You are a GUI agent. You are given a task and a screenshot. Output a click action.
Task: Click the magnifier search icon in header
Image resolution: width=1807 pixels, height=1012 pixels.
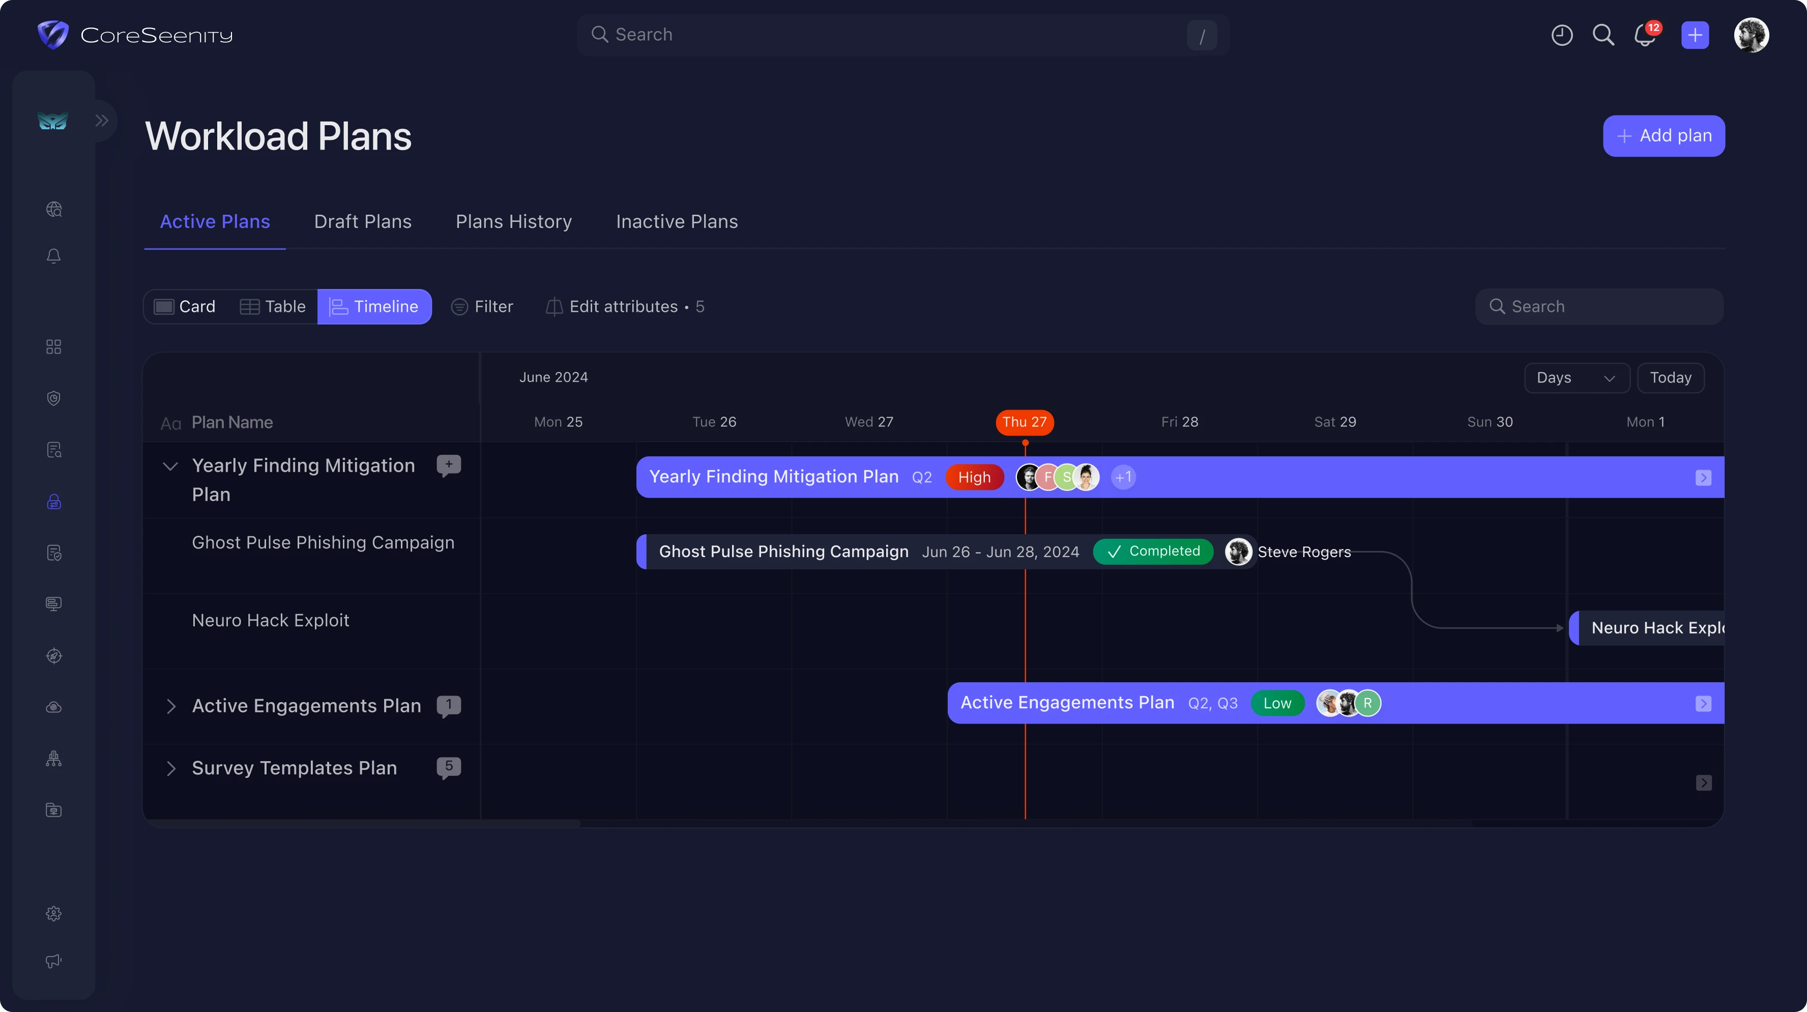coord(1603,35)
